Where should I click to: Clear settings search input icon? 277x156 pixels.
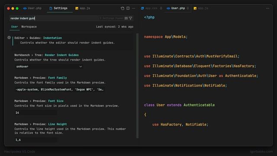point(126,18)
